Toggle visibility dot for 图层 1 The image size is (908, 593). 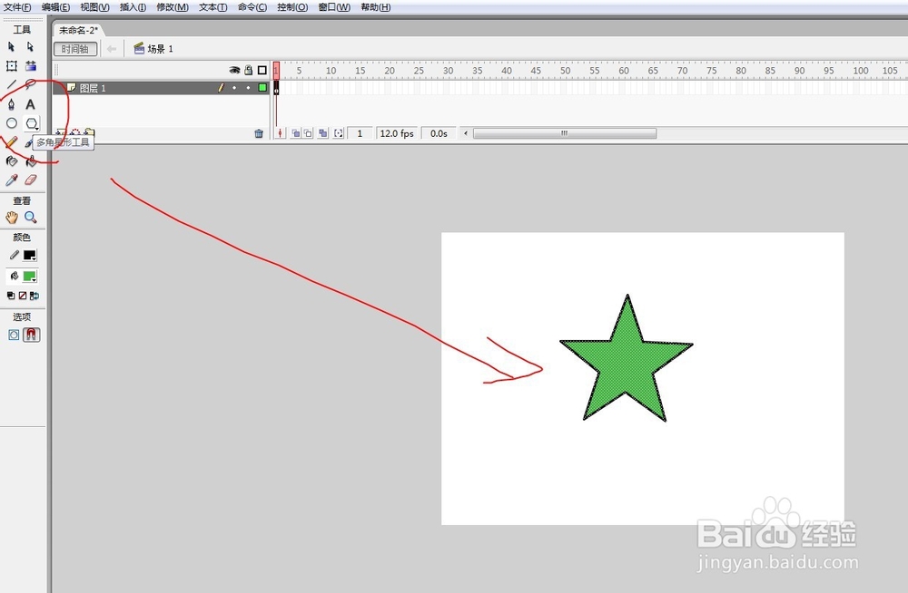click(x=234, y=88)
